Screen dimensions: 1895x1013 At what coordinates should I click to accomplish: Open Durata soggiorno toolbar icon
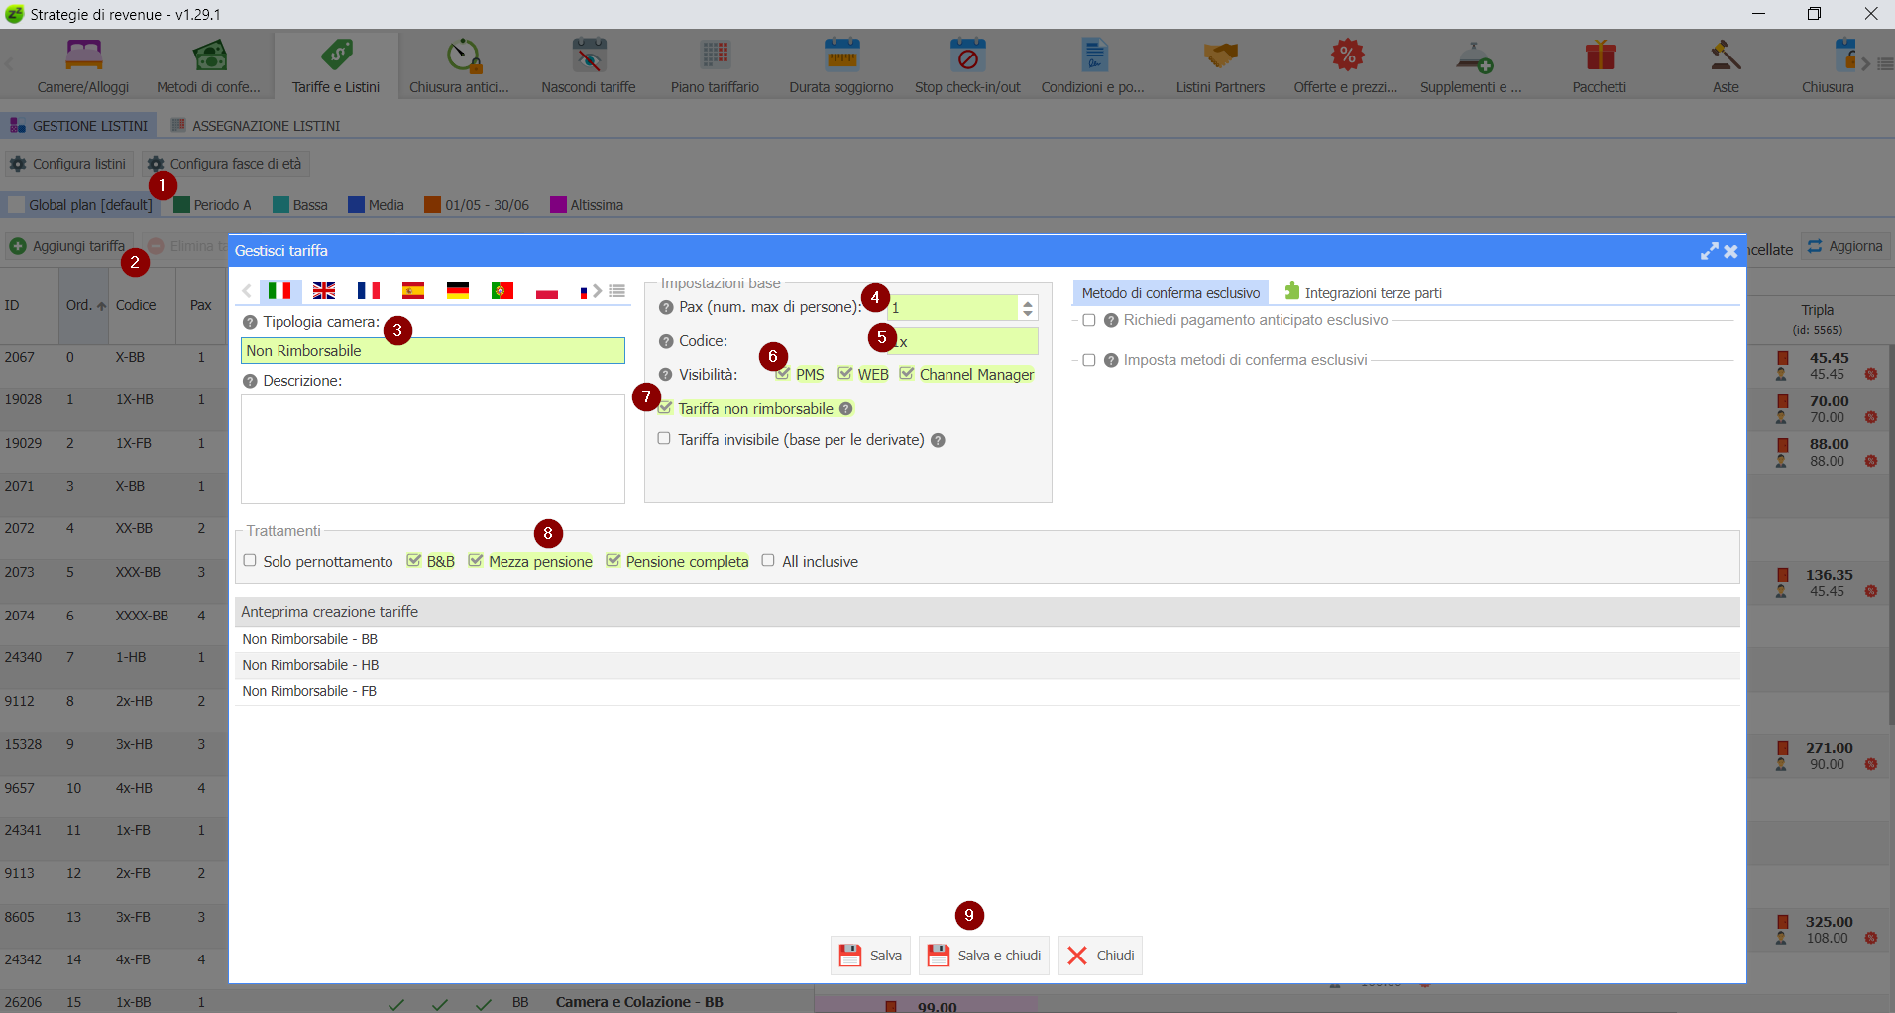tap(841, 65)
